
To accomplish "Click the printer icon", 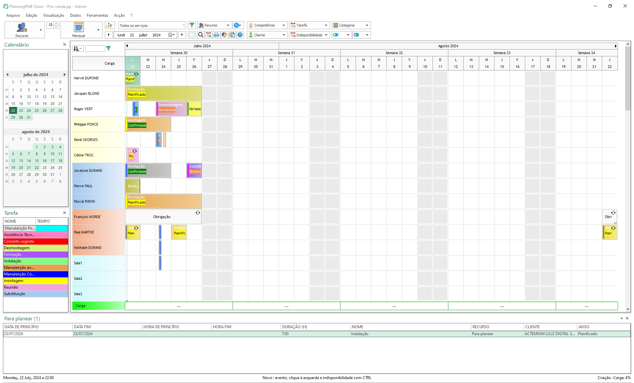I will [x=216, y=35].
